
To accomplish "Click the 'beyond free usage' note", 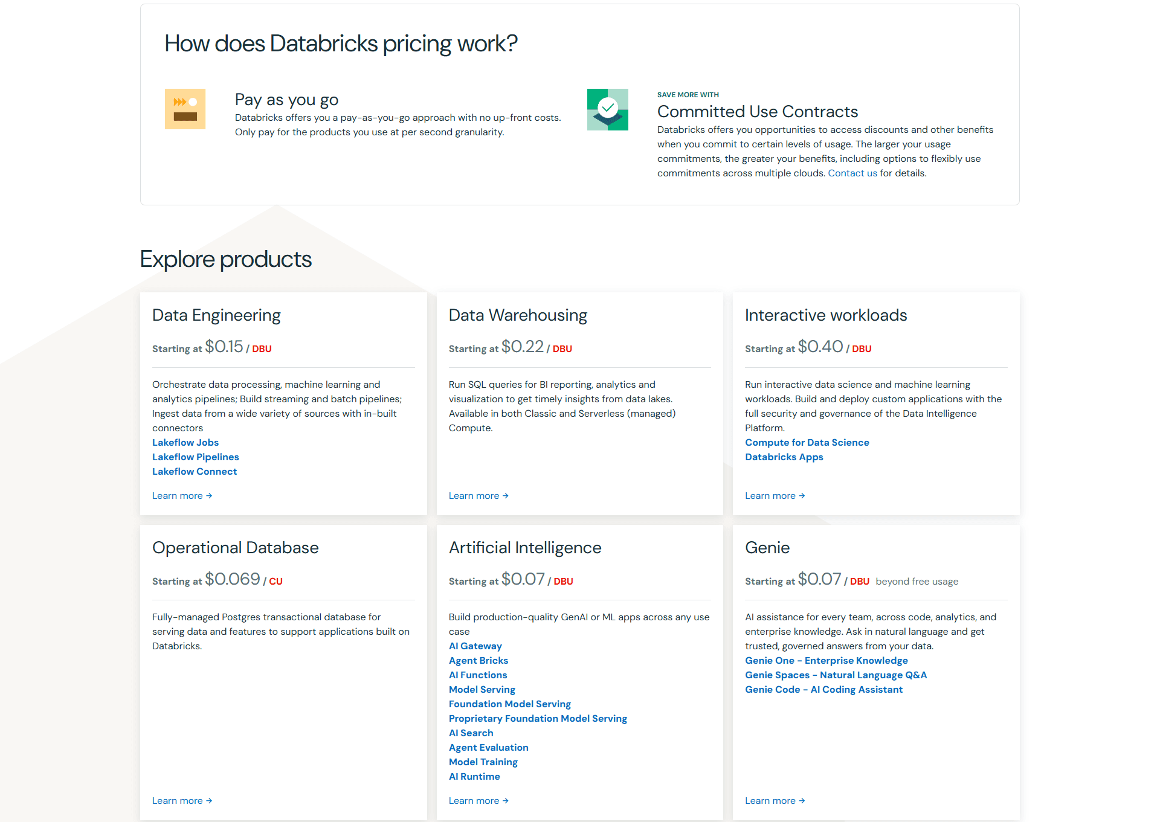I will [917, 582].
